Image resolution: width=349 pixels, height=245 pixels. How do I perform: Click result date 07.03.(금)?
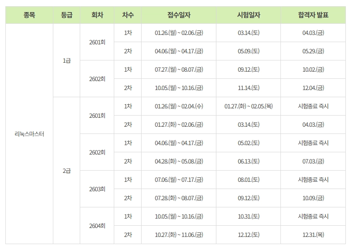(x=313, y=161)
